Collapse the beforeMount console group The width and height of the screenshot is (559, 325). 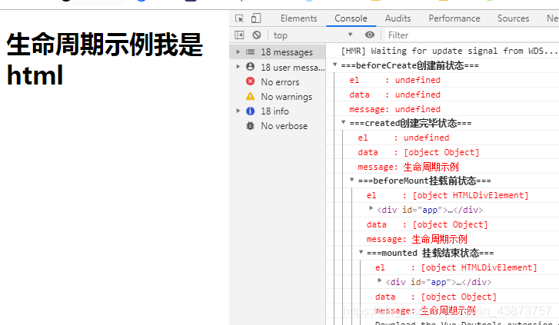pos(352,180)
